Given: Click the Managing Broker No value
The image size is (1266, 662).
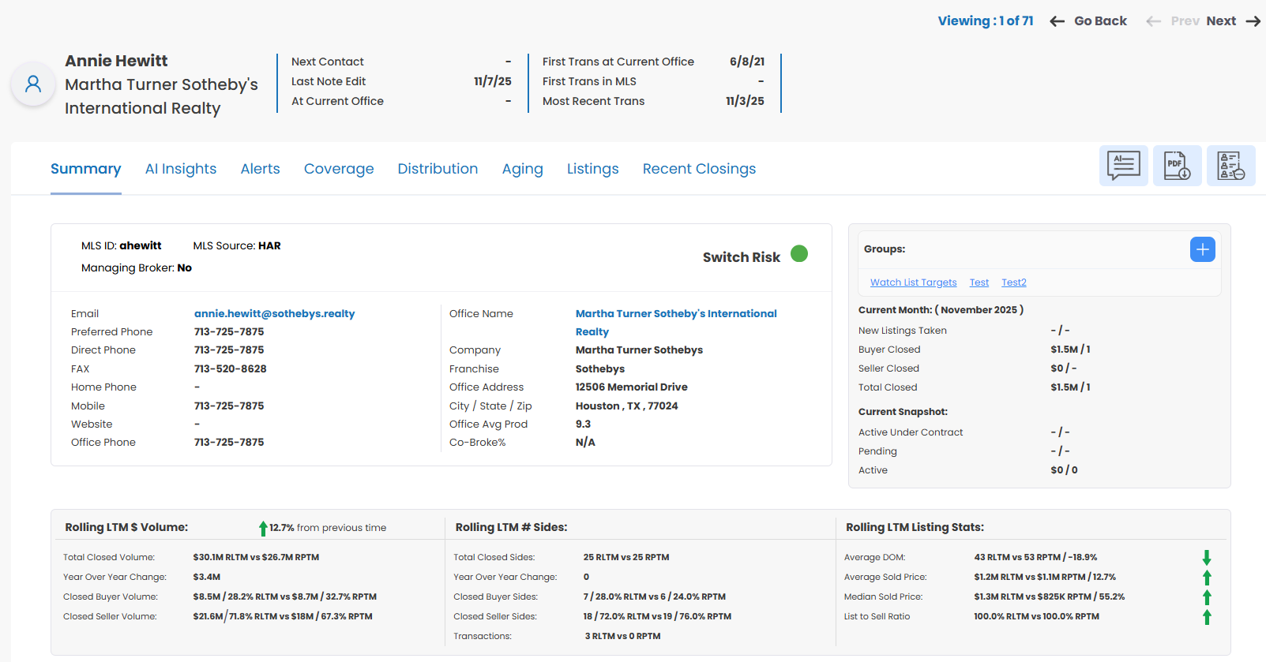Looking at the screenshot, I should click(185, 268).
